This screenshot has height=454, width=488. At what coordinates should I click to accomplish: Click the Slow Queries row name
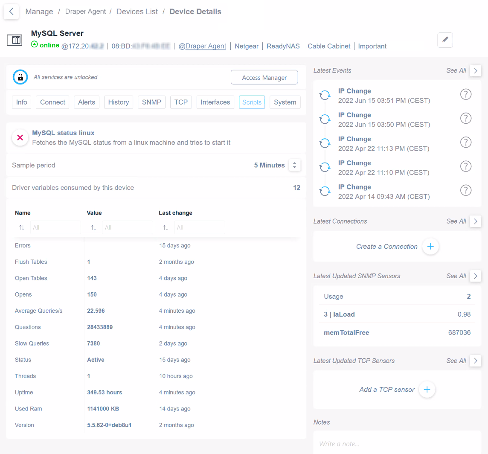32,343
